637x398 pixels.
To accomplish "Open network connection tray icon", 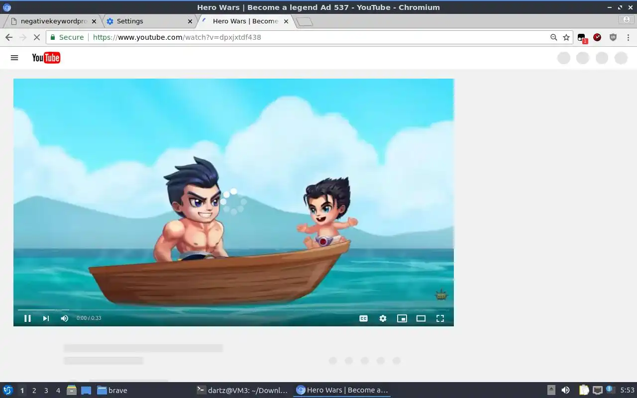I will [598, 390].
